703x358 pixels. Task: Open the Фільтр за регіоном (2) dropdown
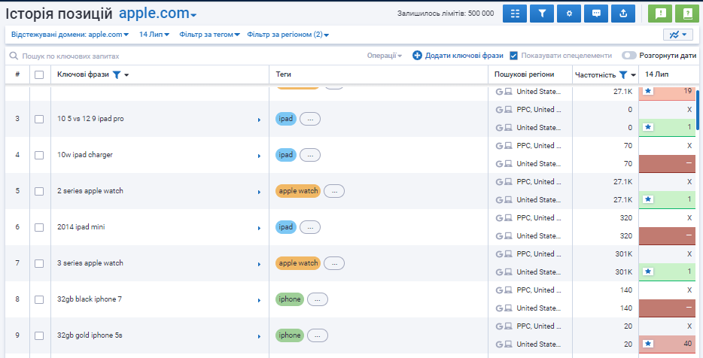tap(288, 35)
